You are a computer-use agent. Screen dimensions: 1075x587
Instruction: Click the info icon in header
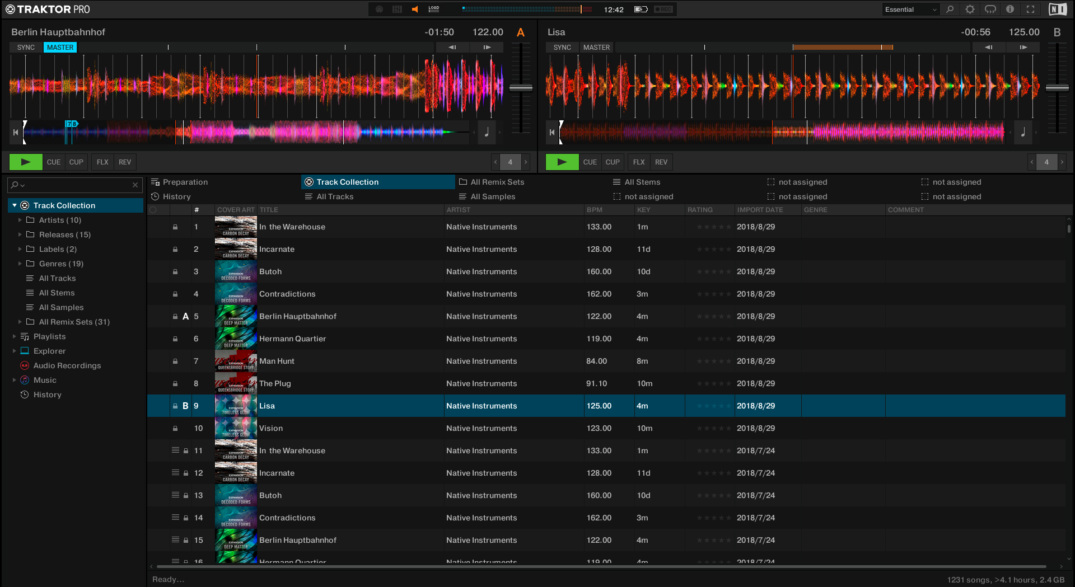[x=1010, y=10]
